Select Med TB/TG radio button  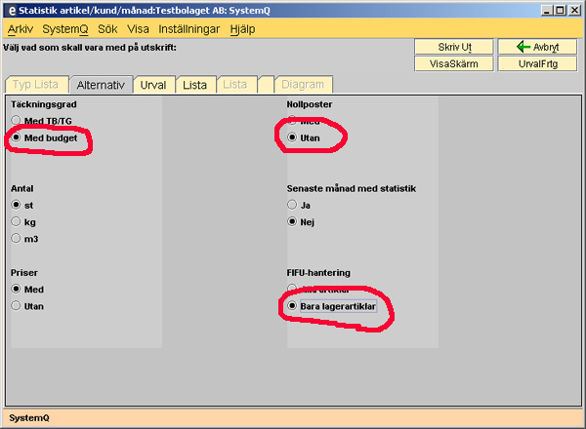17,121
